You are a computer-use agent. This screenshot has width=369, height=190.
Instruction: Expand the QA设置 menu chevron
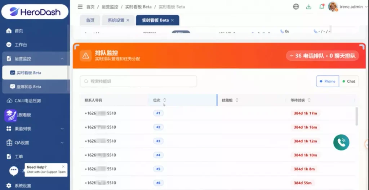pyautogui.click(x=62, y=143)
